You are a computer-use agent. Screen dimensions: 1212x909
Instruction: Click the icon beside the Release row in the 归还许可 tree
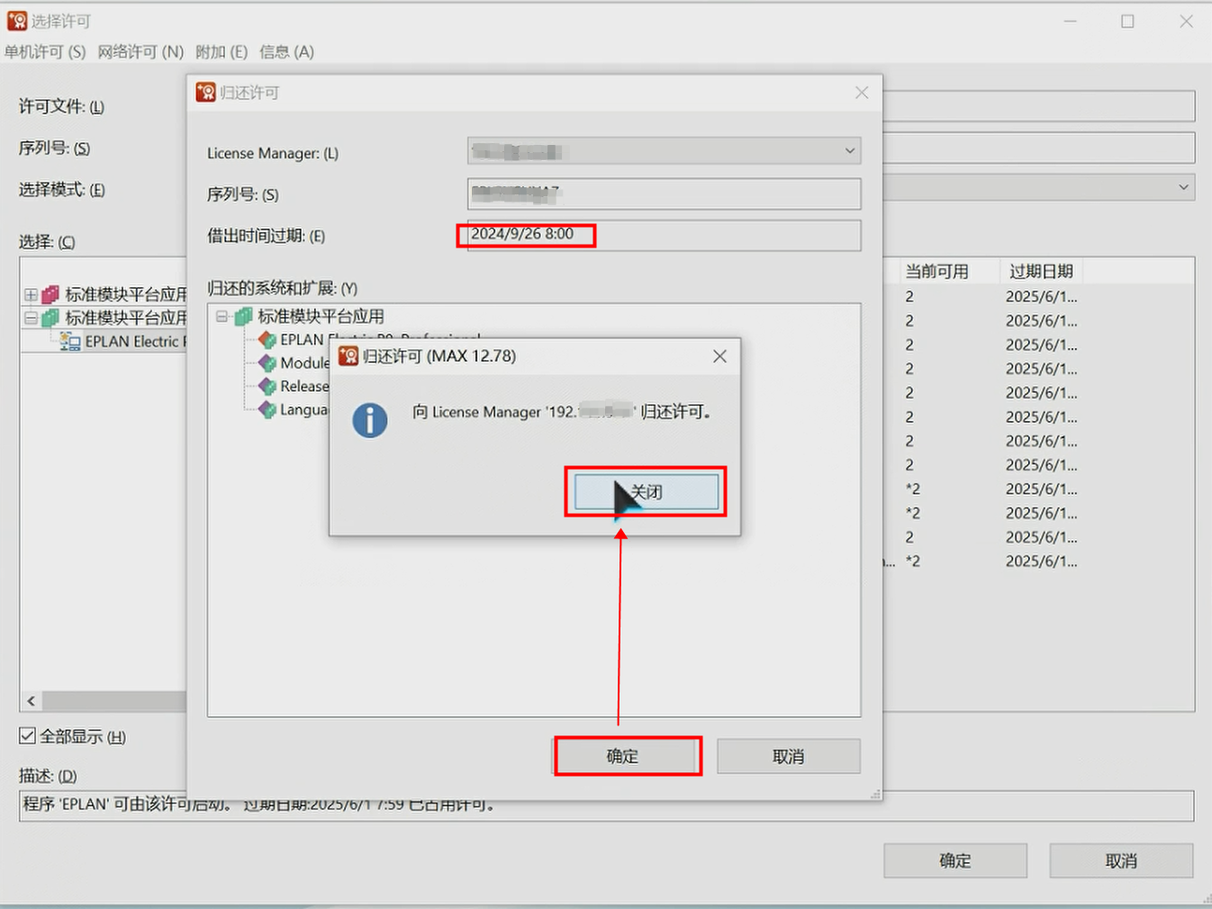click(x=267, y=386)
